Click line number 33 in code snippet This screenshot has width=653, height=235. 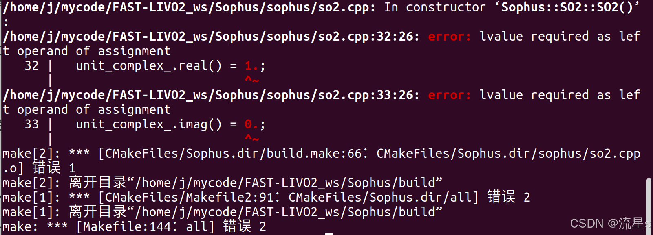pos(32,124)
